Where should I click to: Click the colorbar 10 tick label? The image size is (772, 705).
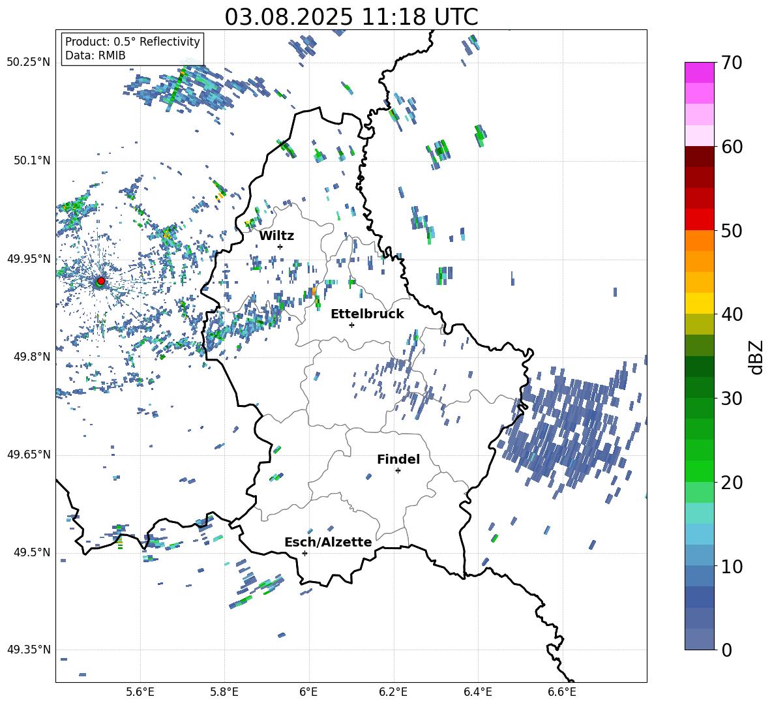[x=732, y=566]
